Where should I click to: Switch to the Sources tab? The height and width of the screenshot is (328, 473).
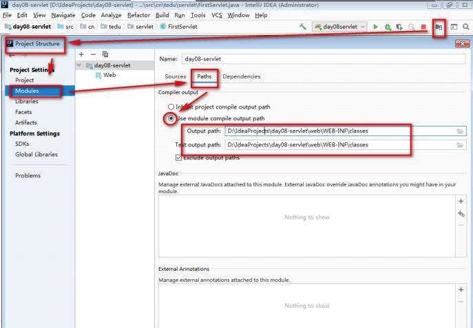[x=176, y=76]
